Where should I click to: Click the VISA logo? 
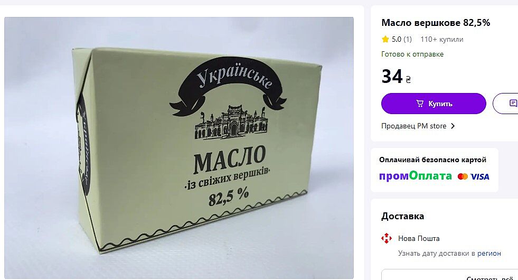click(x=479, y=176)
